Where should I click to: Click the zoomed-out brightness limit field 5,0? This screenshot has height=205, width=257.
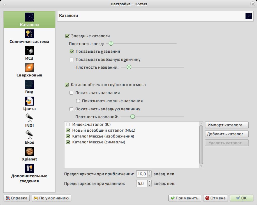click(x=142, y=183)
